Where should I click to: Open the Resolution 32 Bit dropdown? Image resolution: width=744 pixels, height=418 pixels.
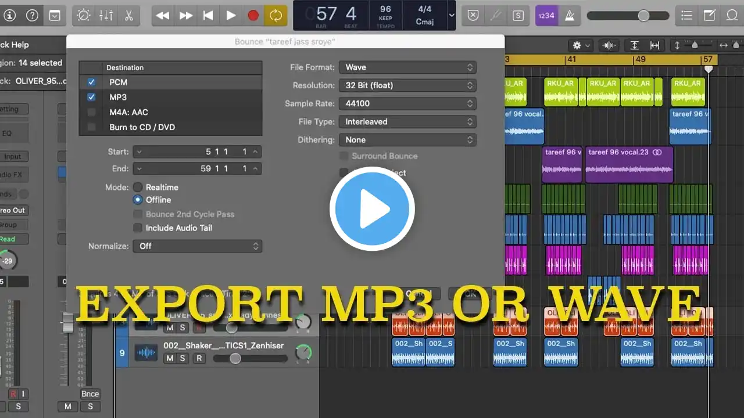407,85
